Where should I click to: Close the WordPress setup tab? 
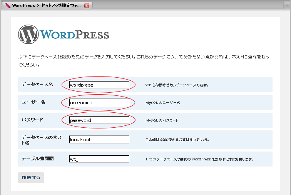87,6
